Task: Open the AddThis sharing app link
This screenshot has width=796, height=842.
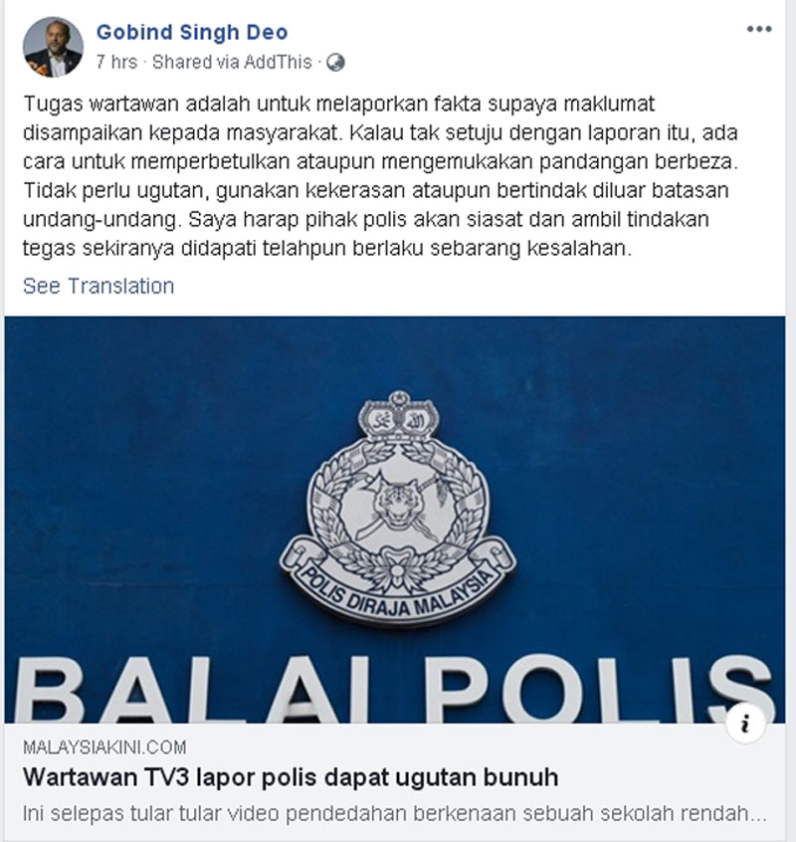Action: [x=278, y=63]
